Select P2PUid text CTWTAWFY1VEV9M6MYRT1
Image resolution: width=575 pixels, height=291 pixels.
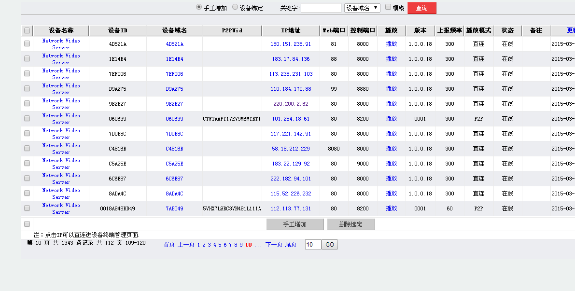click(232, 119)
